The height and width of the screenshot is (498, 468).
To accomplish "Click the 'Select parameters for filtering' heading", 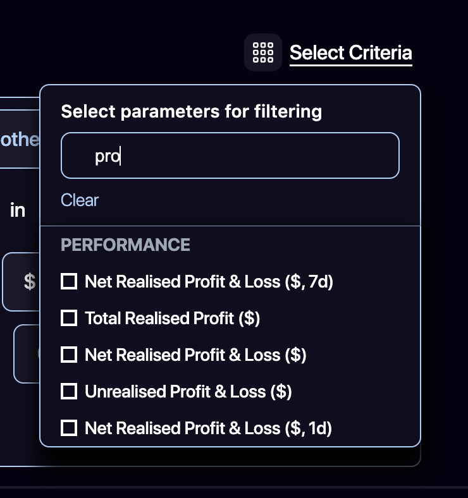I will coord(191,112).
